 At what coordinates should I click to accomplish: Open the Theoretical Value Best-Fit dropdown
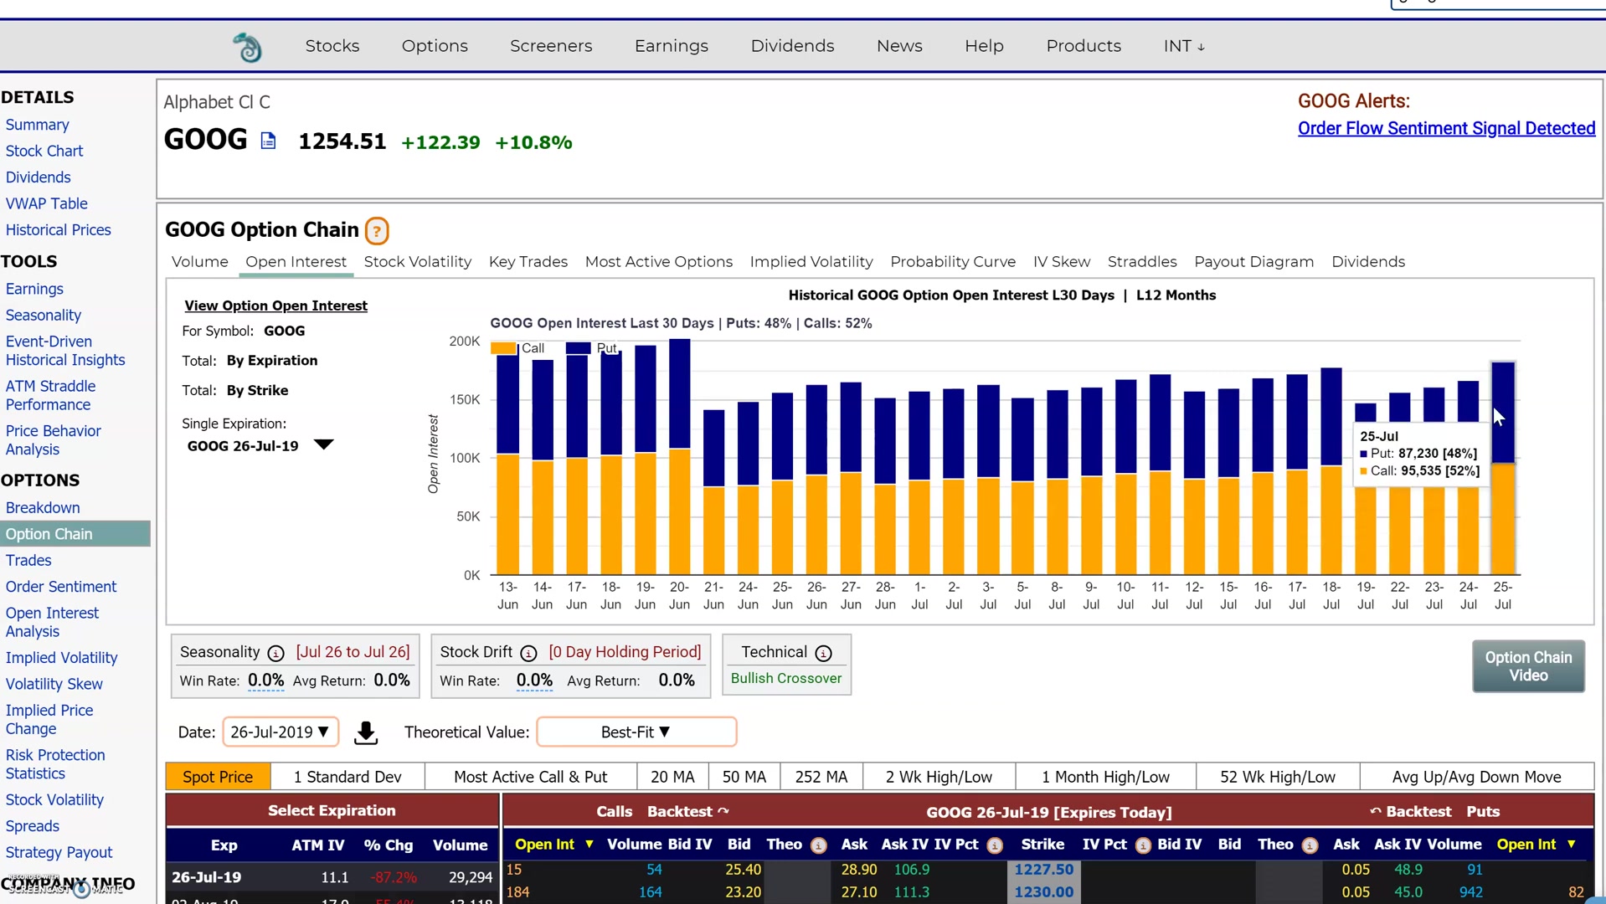(636, 732)
